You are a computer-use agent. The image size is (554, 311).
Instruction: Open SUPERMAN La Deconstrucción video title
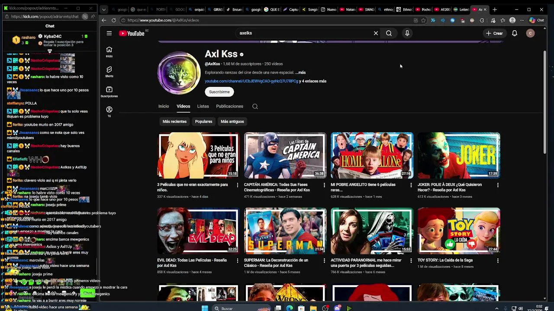pyautogui.click(x=276, y=263)
